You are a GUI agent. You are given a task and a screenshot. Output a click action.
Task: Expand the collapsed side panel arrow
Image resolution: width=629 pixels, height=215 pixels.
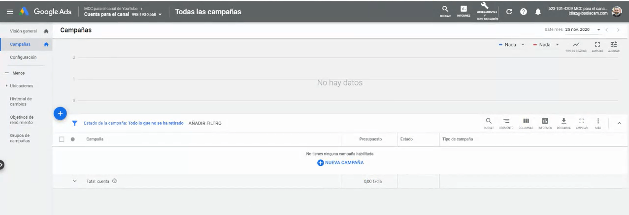1,165
